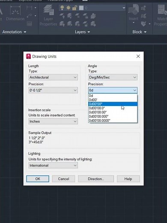Click the Help button
The height and width of the screenshot is (223, 167).
pos(128,179)
